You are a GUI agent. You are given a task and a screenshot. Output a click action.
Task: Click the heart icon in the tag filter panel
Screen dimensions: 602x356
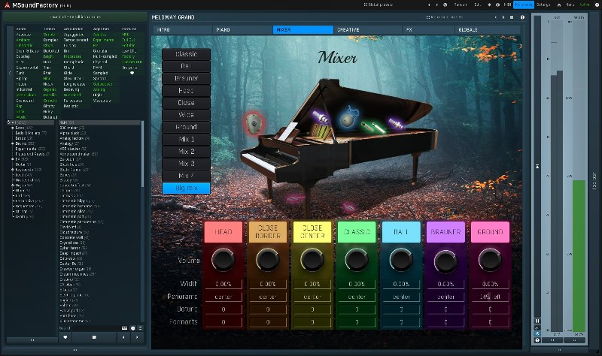coord(133,74)
